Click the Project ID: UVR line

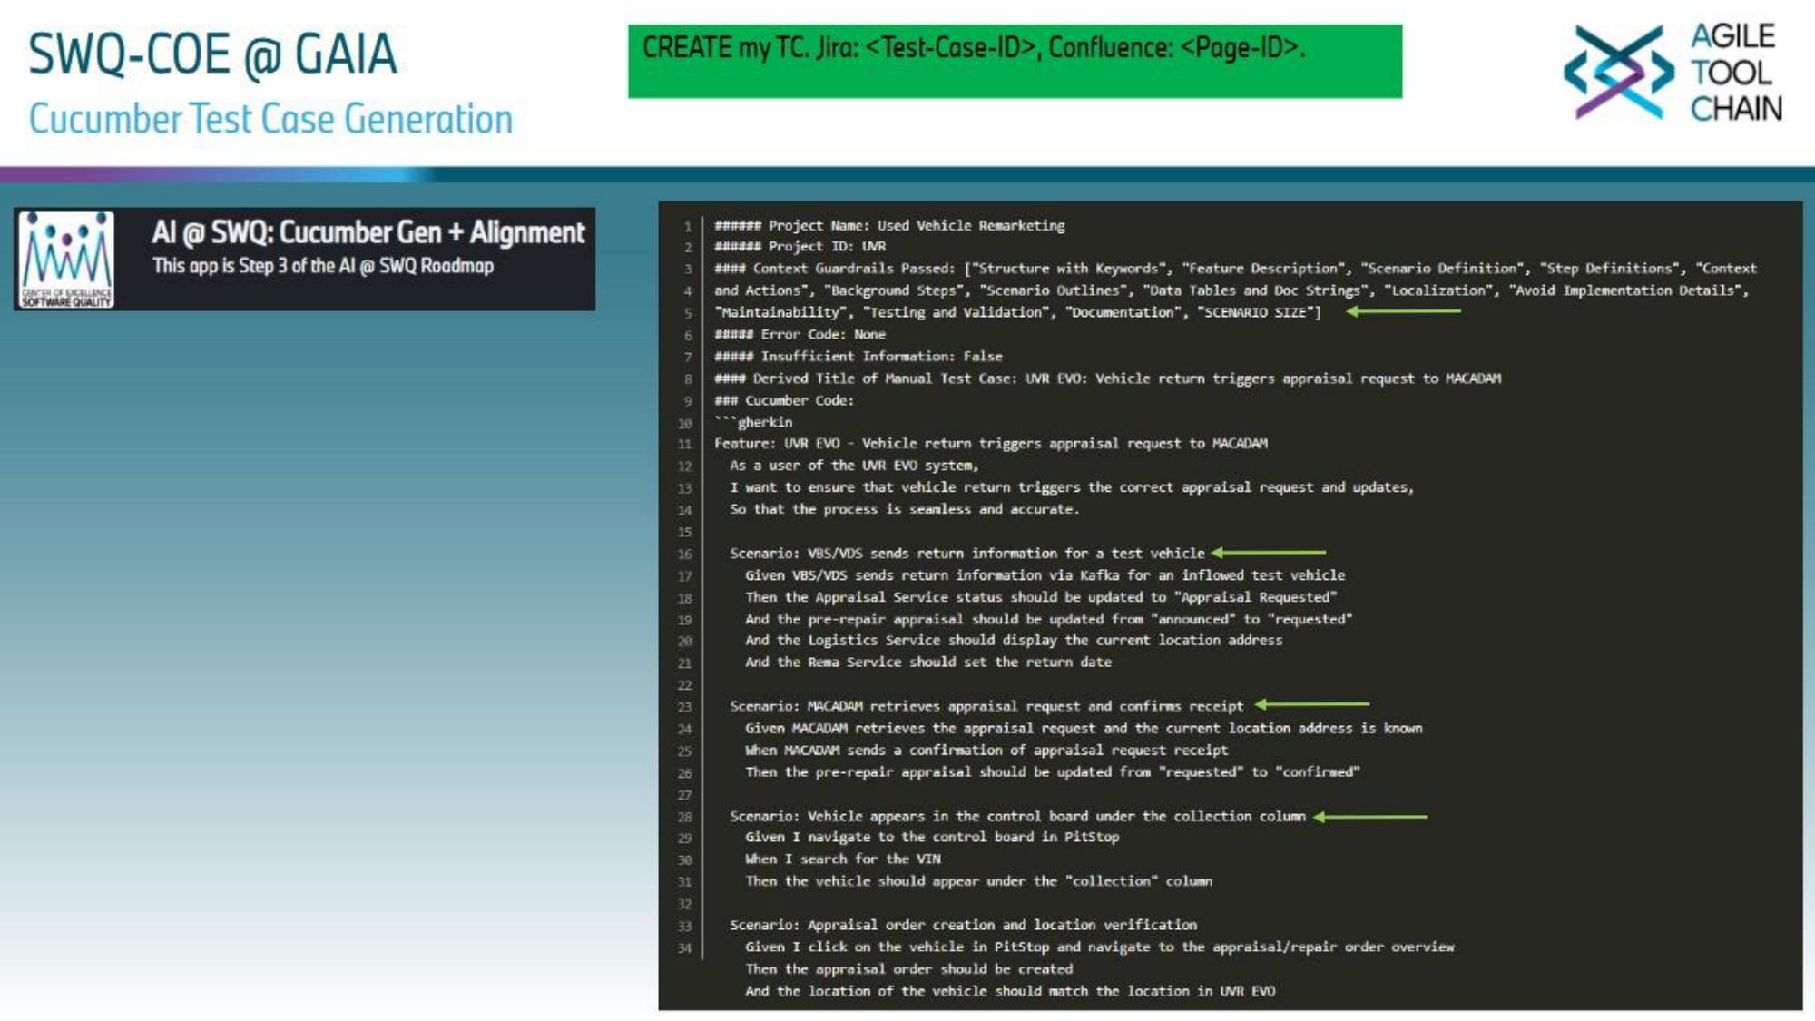point(800,247)
